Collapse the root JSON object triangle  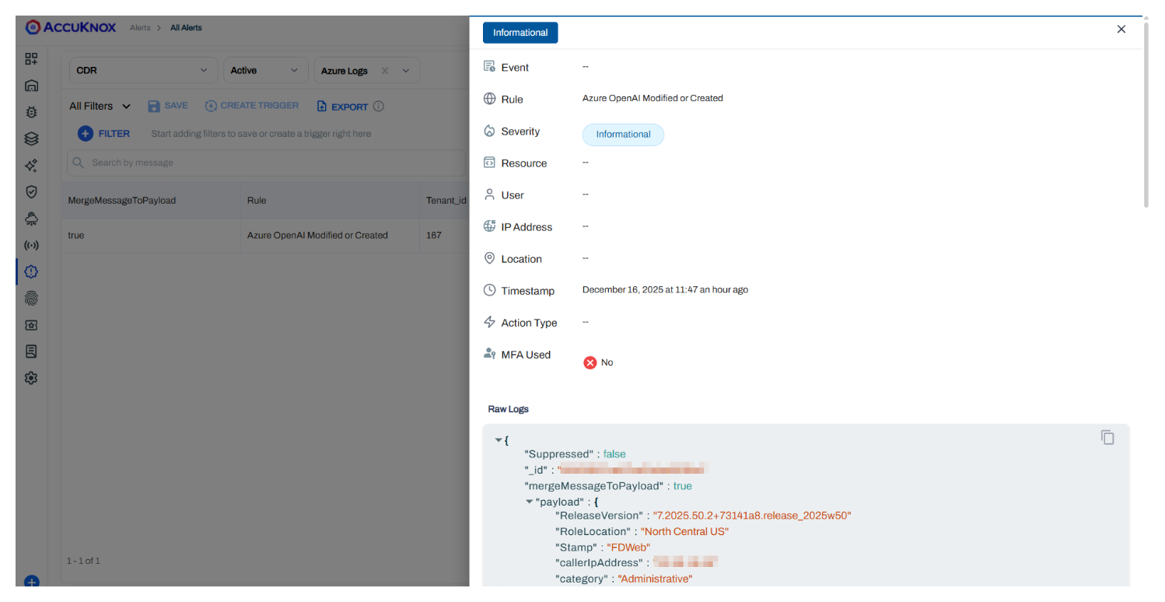499,440
